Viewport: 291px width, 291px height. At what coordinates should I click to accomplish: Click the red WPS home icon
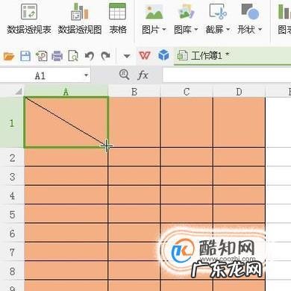point(145,55)
